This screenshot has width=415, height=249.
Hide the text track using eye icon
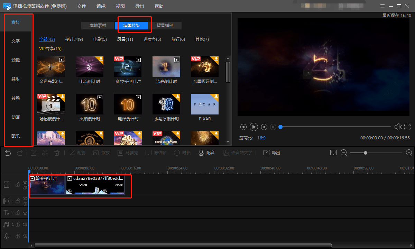click(25, 213)
